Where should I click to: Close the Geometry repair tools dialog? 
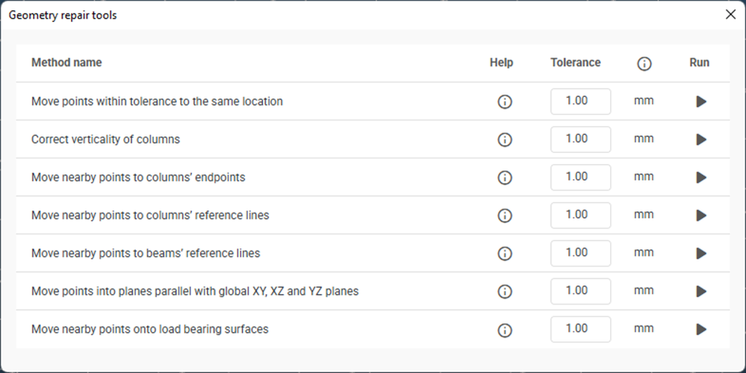point(730,14)
